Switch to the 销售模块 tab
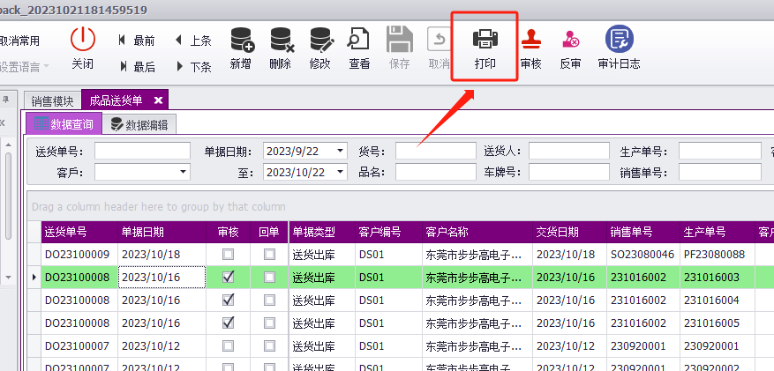The height and width of the screenshot is (371, 774). (x=52, y=101)
